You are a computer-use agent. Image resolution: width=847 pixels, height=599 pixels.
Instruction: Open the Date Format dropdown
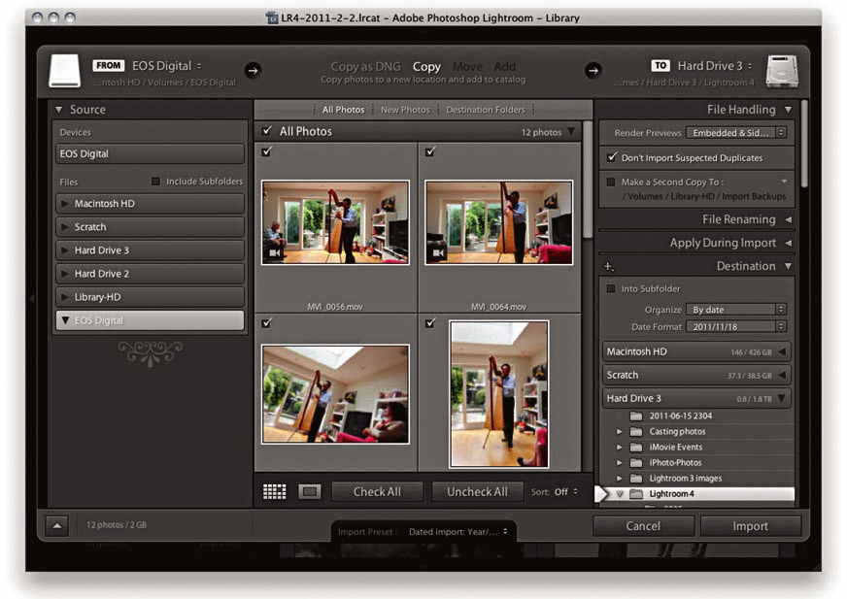735,327
